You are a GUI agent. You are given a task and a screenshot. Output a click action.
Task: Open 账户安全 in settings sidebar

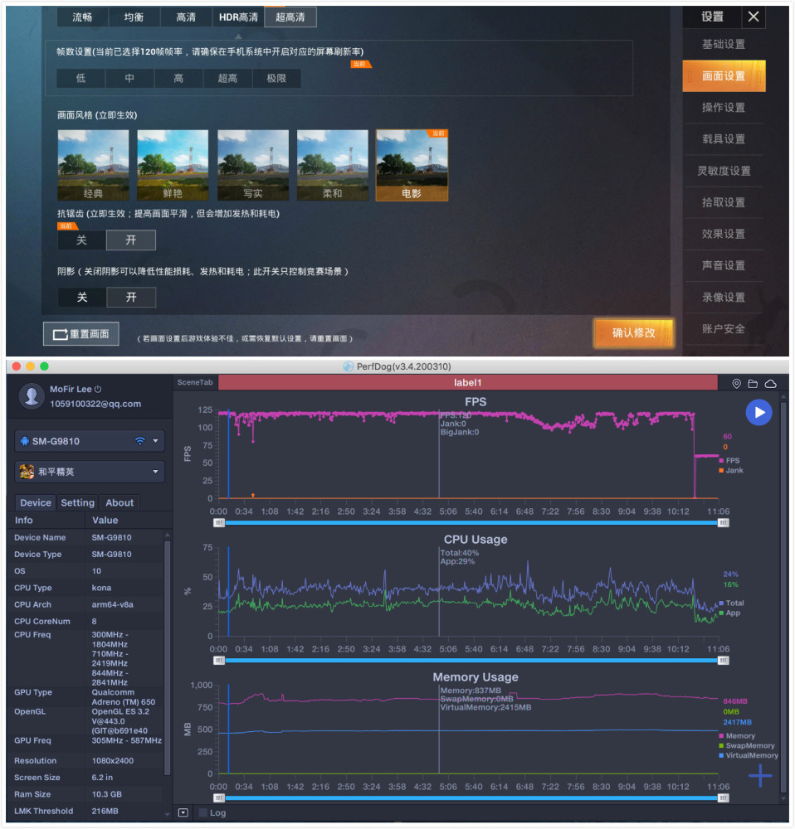[x=724, y=329]
